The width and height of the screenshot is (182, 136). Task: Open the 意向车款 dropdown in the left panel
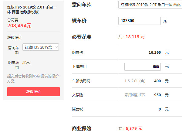42,47
